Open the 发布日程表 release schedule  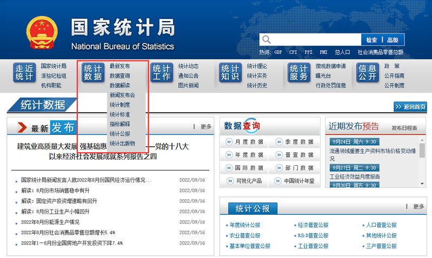[x=404, y=128]
